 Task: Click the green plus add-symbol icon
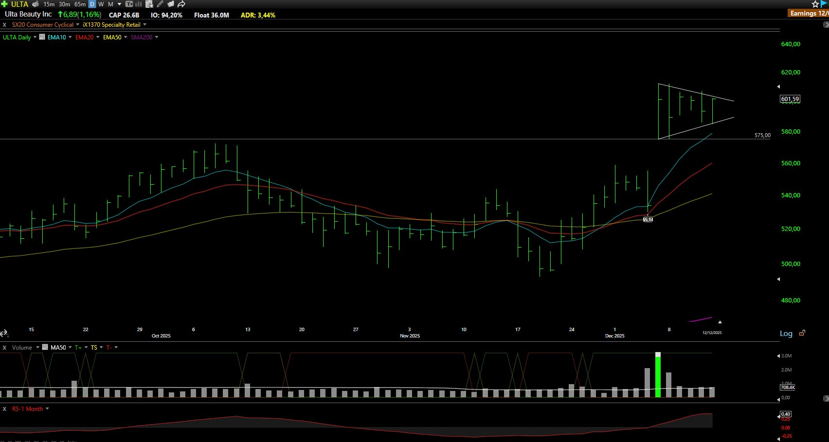point(4,4)
